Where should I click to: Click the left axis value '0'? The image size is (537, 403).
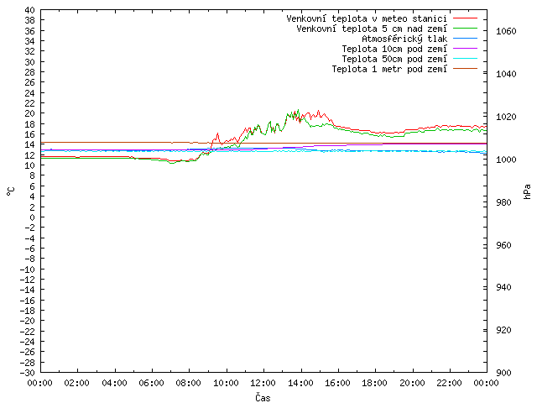tap(32, 217)
